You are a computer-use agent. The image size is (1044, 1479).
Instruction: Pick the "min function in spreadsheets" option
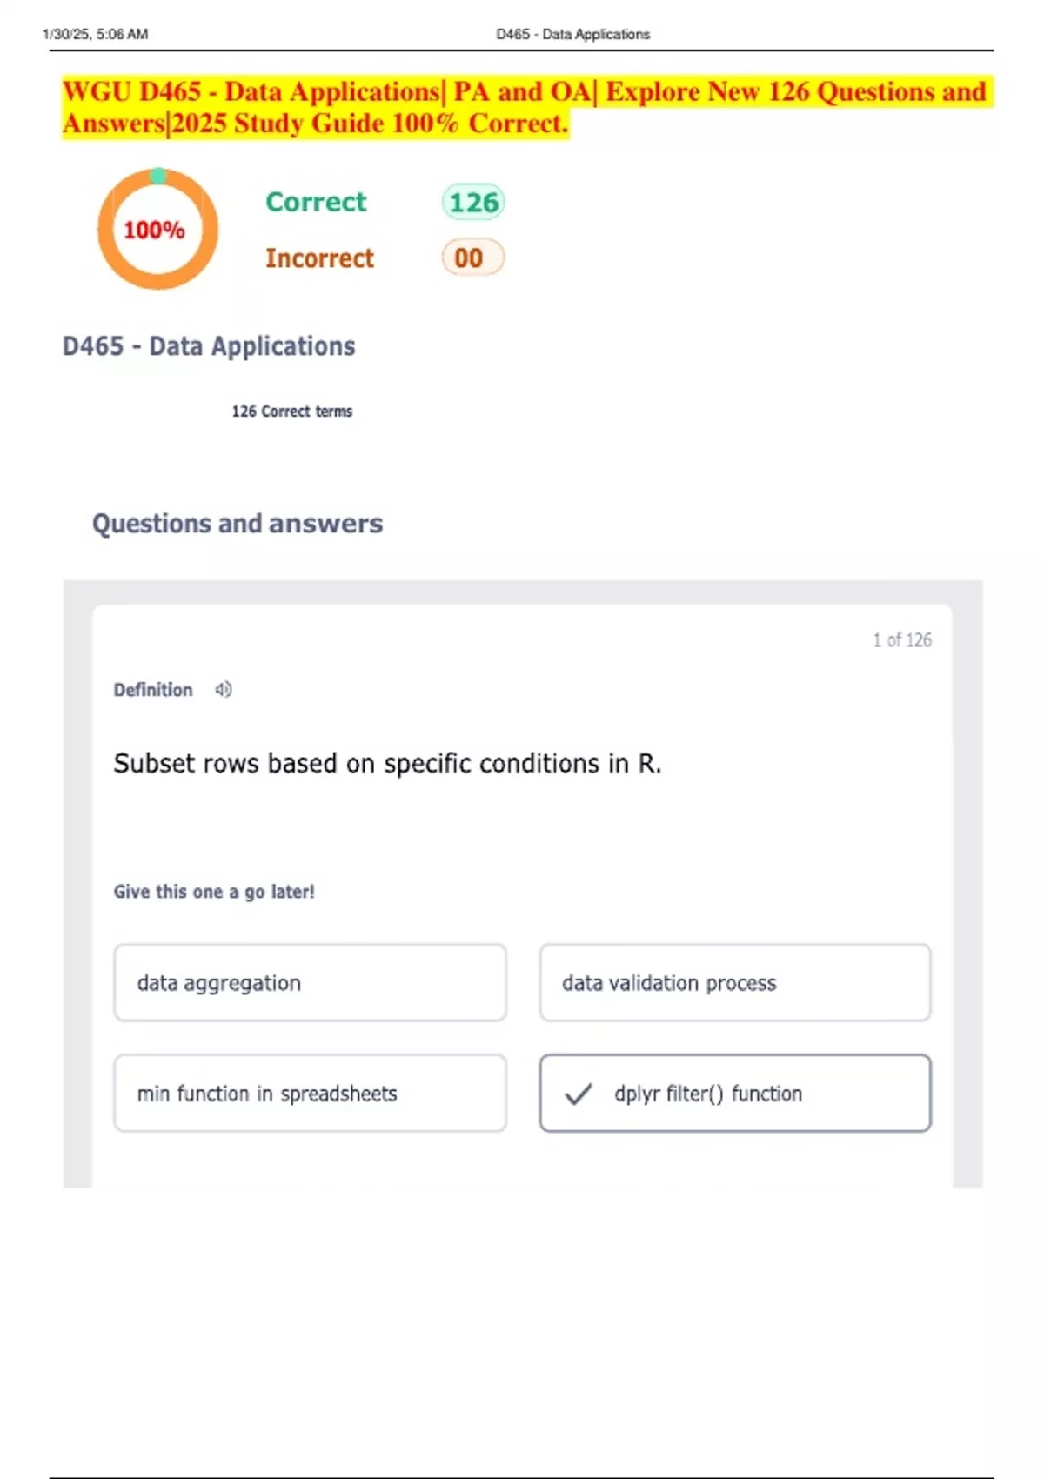tap(310, 1094)
